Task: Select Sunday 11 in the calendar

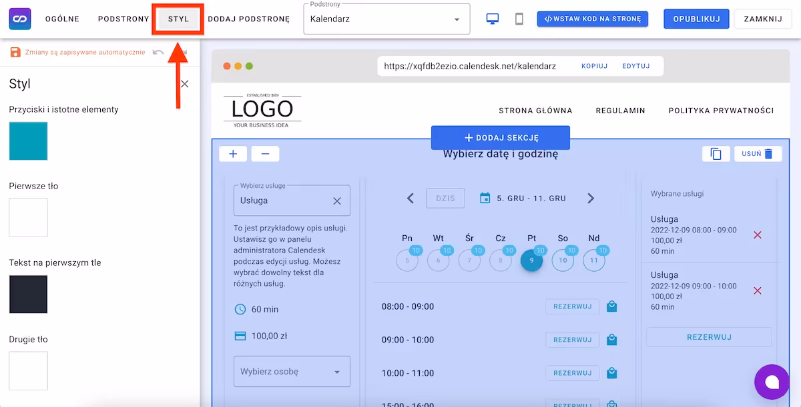Action: click(594, 260)
